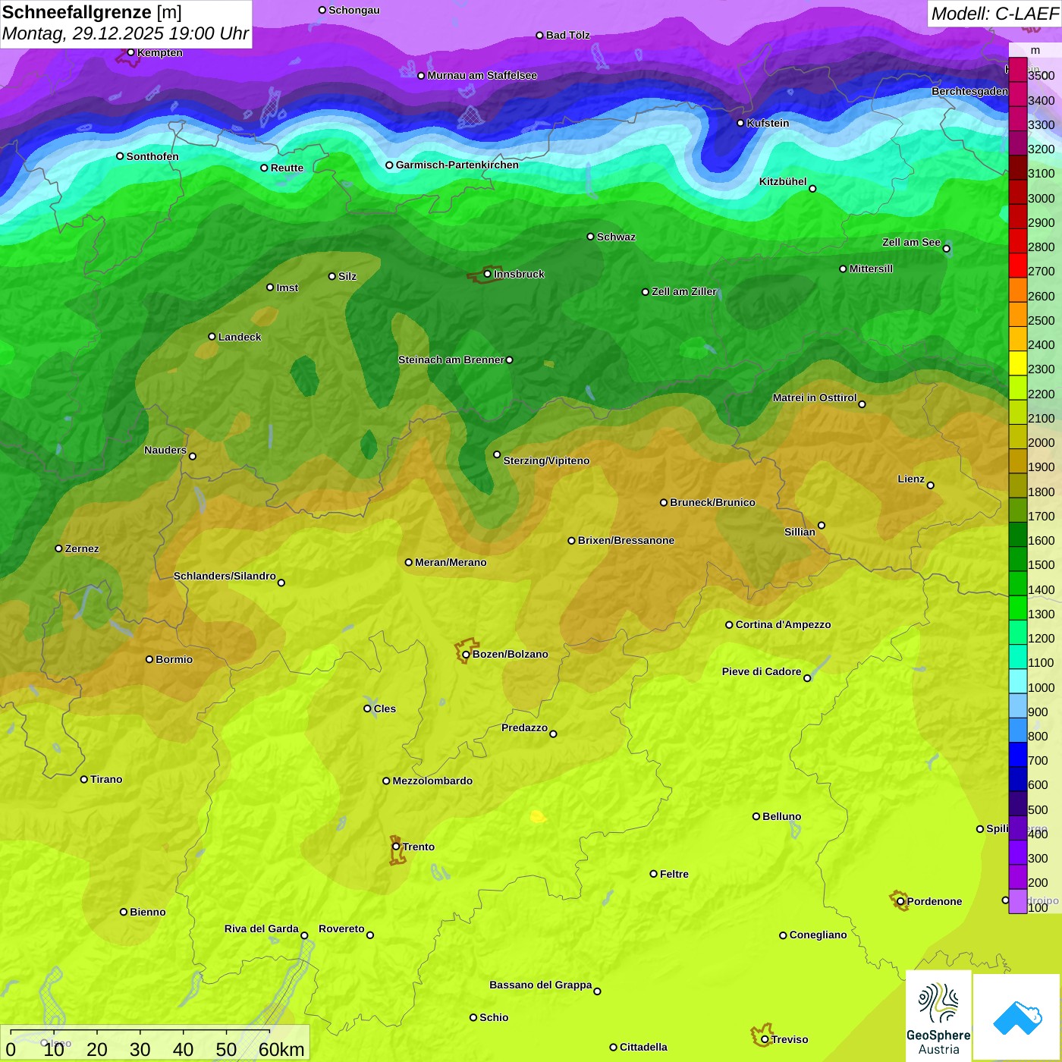The image size is (1062, 1062).
Task: Click the 'Pieve di Cadore' label
Action: [x=762, y=671]
